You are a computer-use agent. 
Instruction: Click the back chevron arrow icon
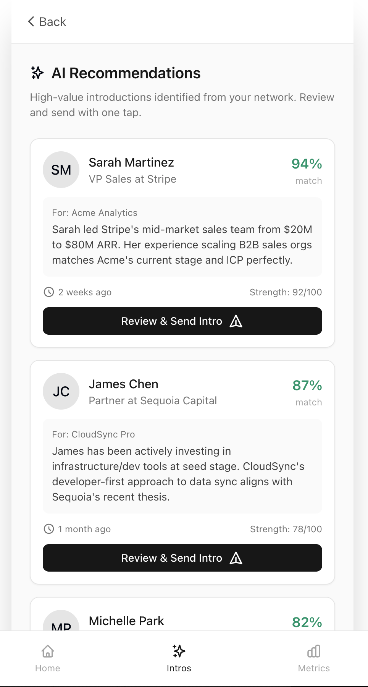(31, 21)
